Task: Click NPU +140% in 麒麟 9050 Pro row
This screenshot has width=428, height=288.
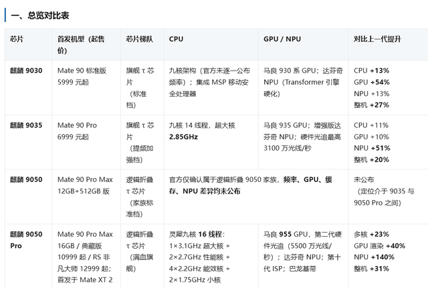Action: click(374, 257)
